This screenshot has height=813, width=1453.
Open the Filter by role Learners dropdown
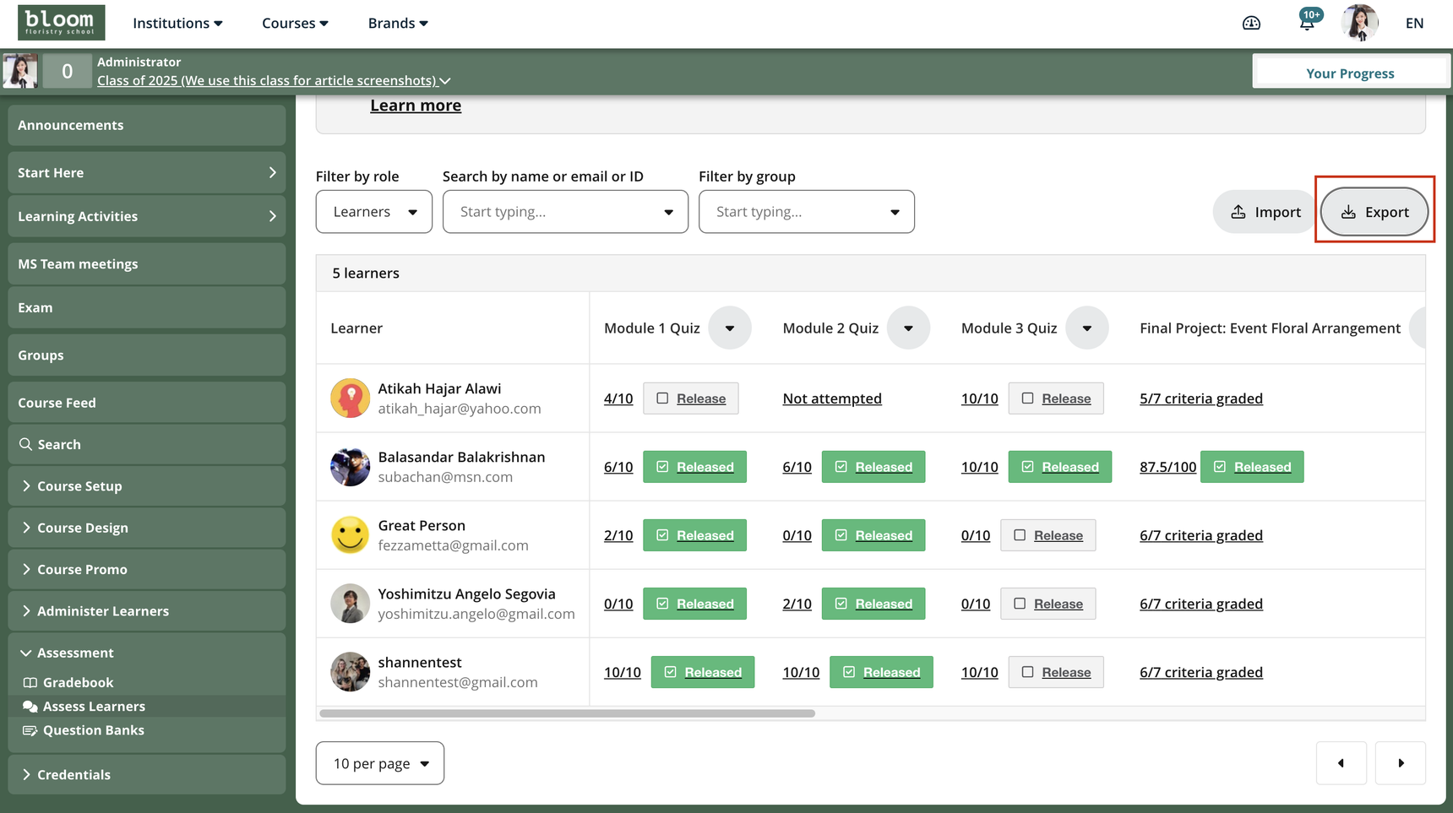click(374, 212)
